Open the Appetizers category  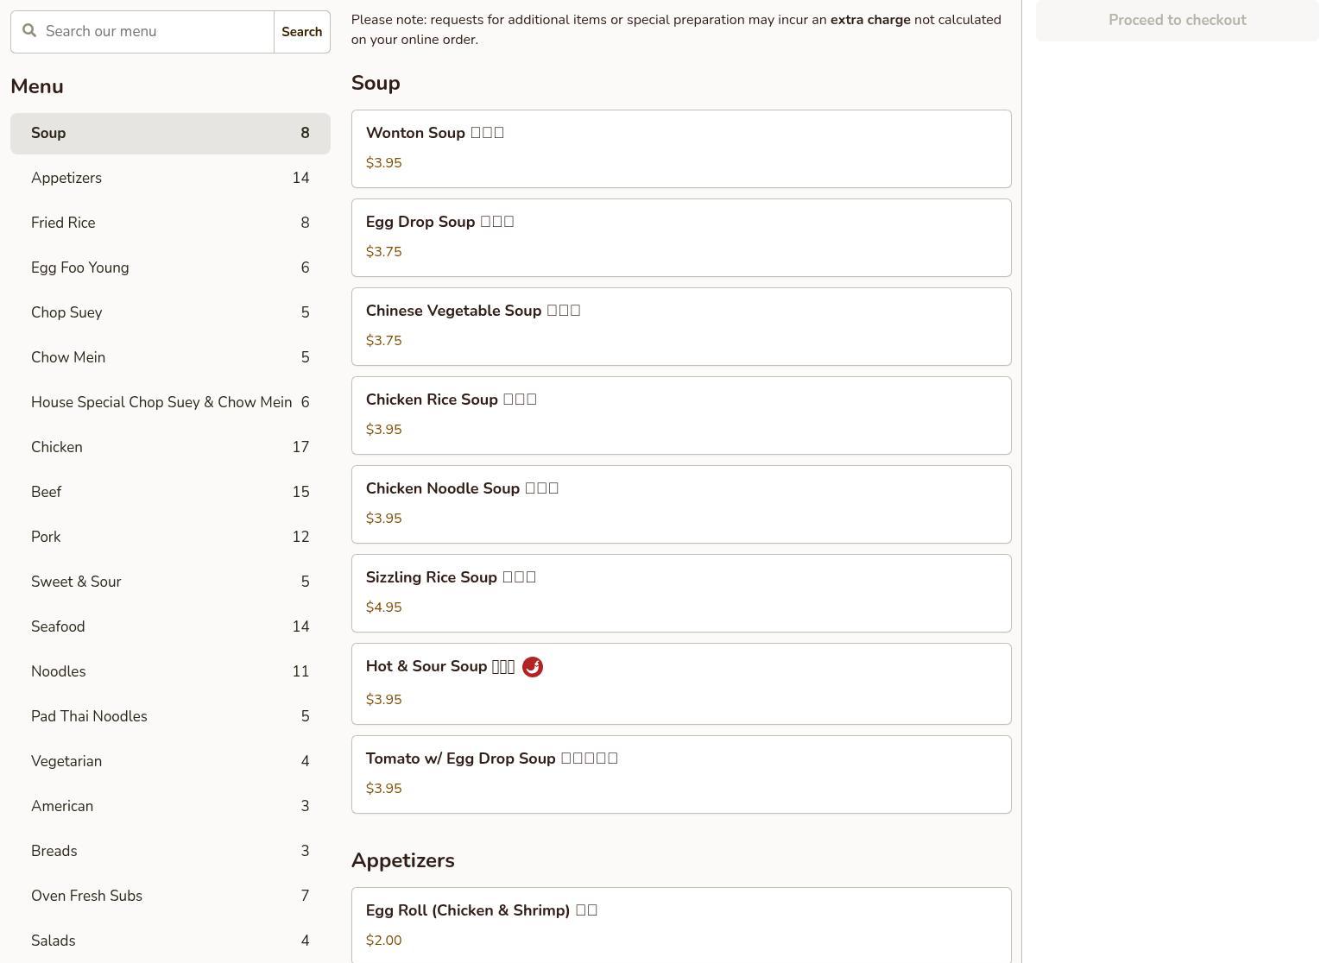pyautogui.click(x=170, y=179)
